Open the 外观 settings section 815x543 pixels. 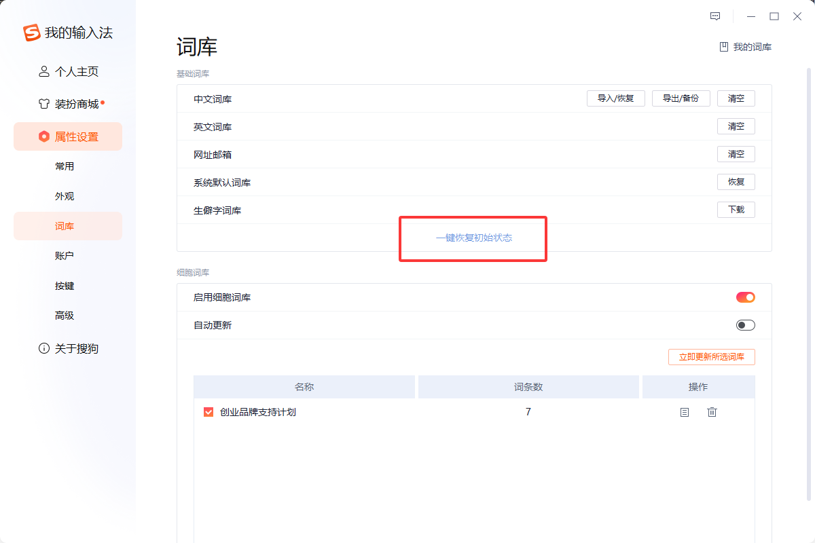pos(64,195)
